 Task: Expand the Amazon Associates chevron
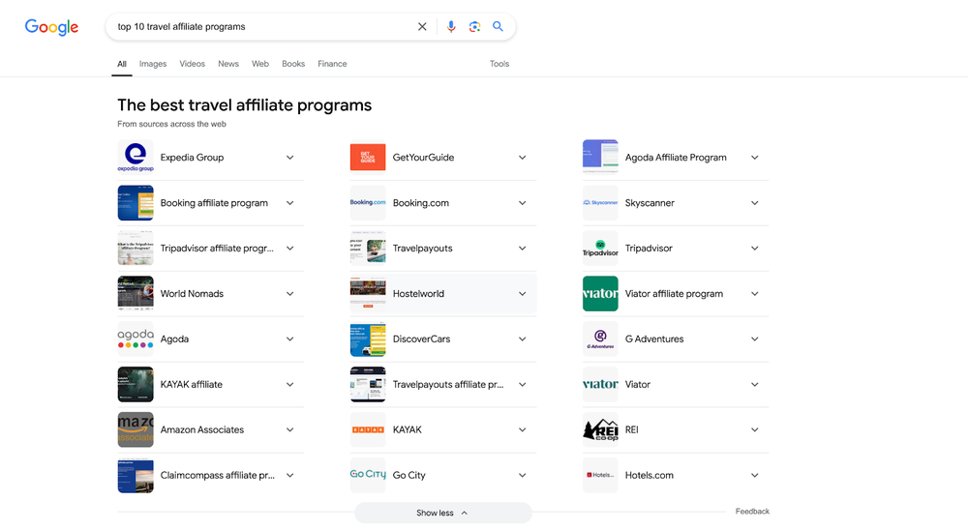[289, 429]
